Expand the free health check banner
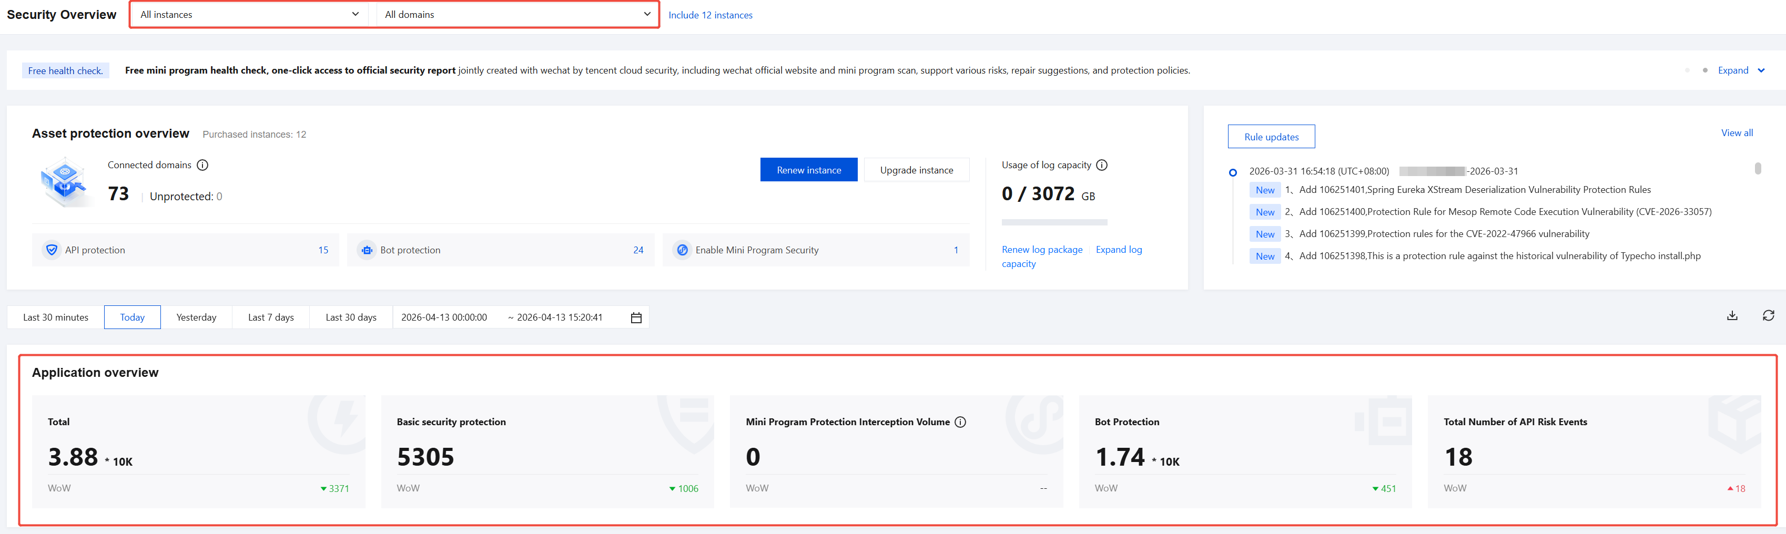 (1740, 70)
